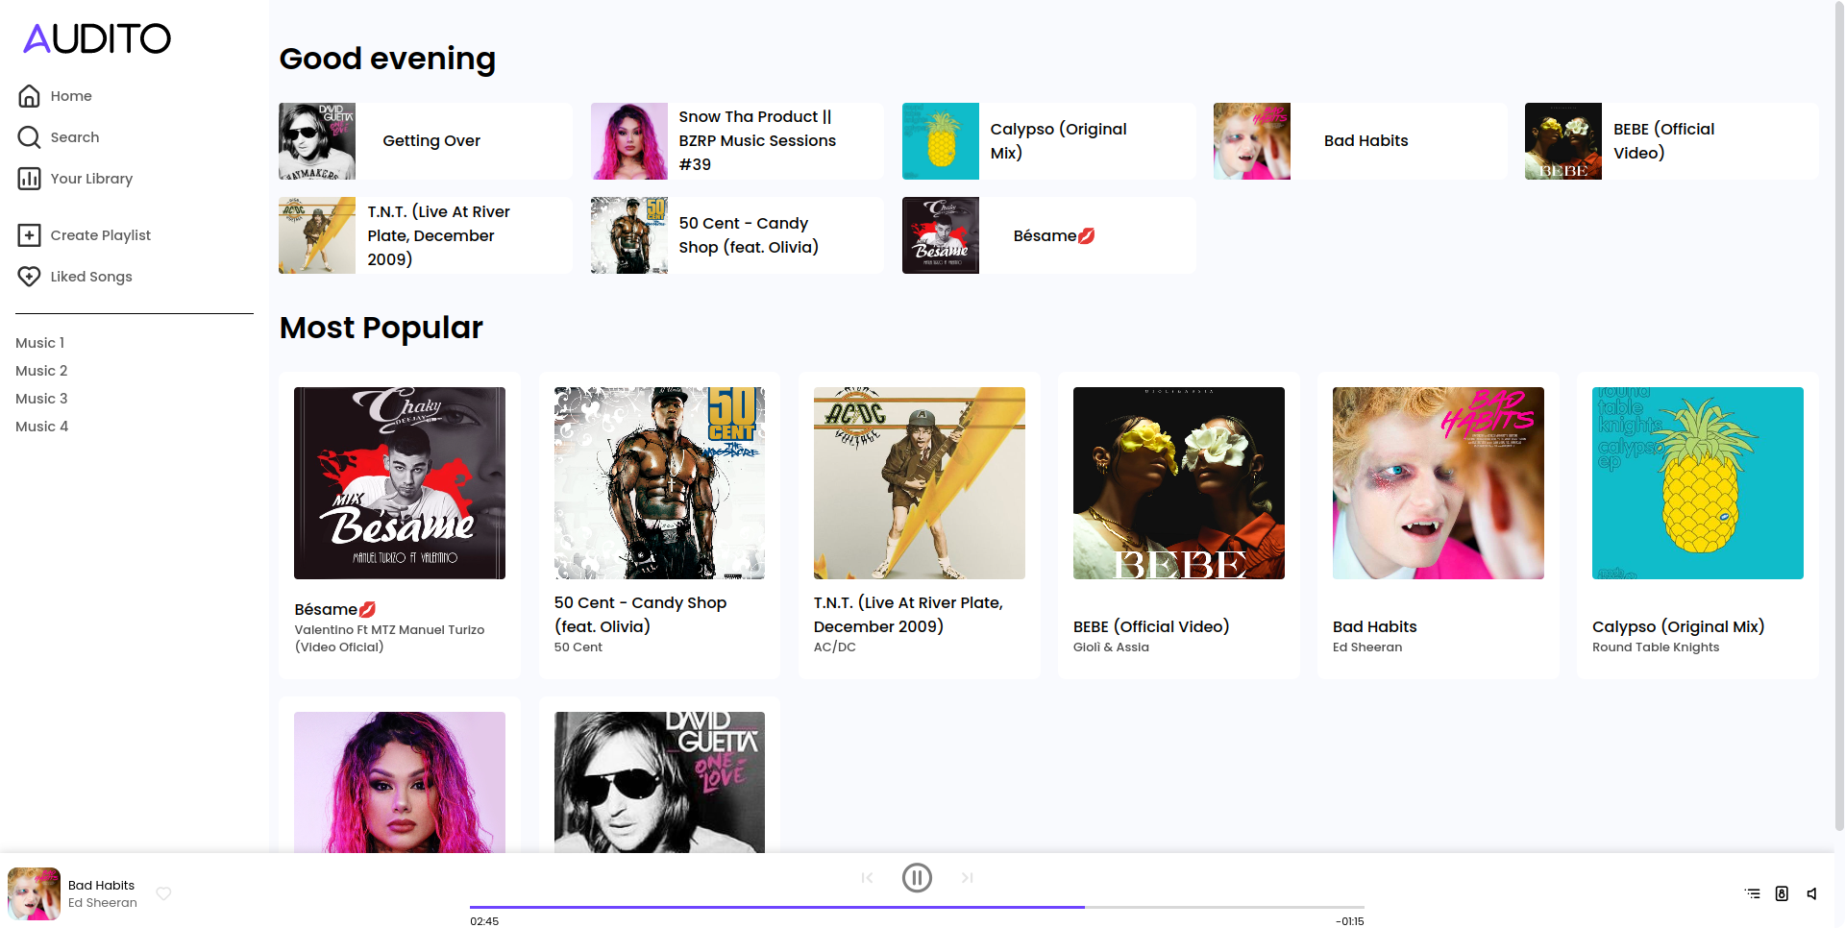The height and width of the screenshot is (928, 1845).
Task: Open the play queue icon
Action: [x=1753, y=893]
